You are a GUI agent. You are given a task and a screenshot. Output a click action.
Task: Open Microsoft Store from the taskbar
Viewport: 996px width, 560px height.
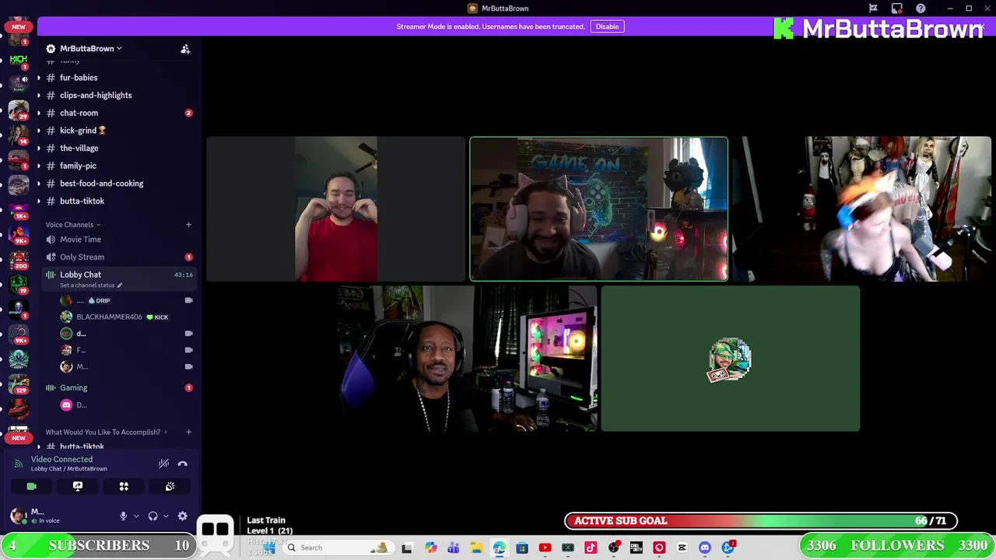coord(521,548)
